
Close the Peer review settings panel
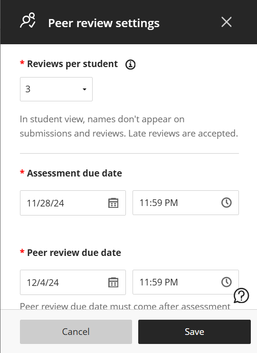coord(226,22)
